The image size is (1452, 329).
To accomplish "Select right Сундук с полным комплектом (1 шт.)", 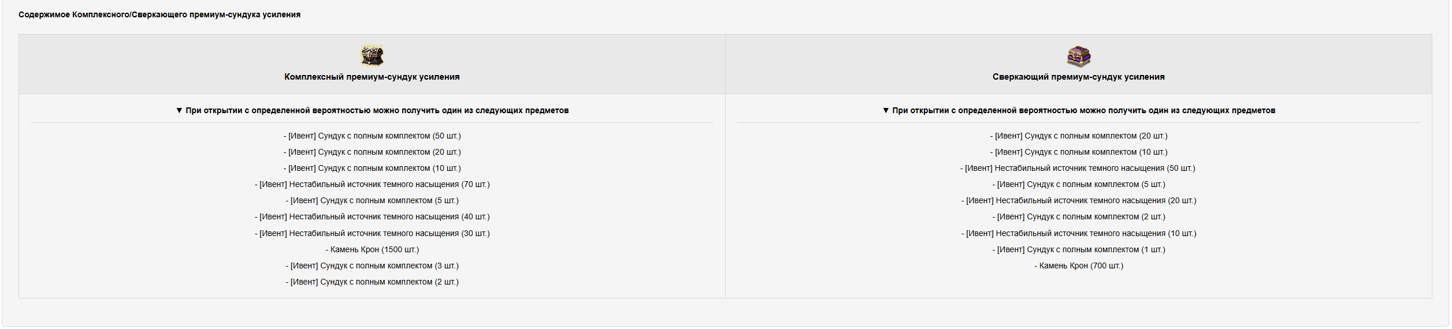I will [x=1079, y=250].
